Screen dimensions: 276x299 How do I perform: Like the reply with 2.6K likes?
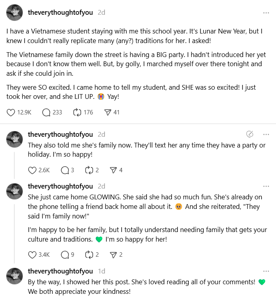[x=33, y=170]
